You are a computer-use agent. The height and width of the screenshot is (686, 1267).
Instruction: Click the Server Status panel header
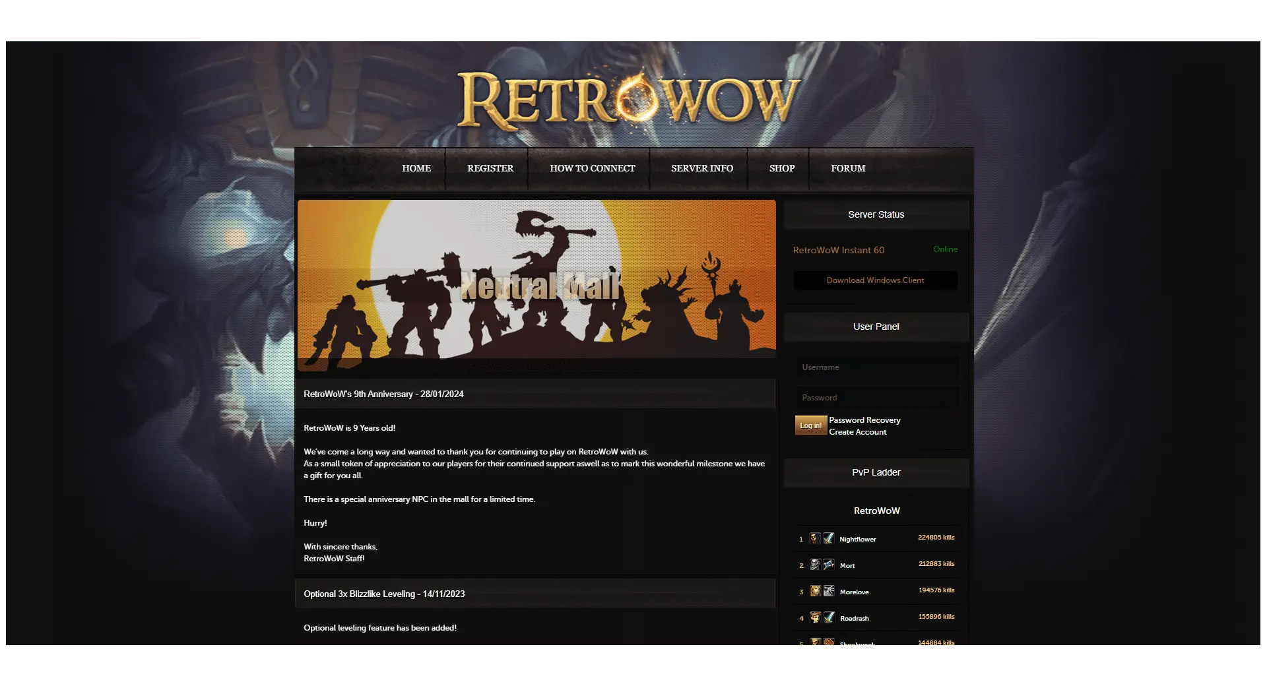pyautogui.click(x=876, y=214)
